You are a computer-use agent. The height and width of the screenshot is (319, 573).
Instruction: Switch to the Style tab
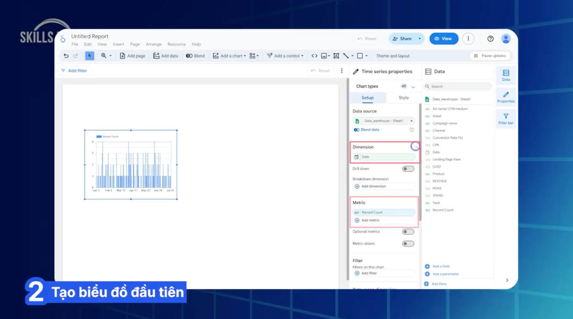[x=403, y=97]
